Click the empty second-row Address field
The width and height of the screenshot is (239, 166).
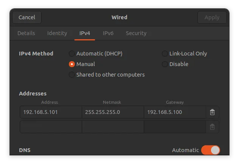[51, 127]
